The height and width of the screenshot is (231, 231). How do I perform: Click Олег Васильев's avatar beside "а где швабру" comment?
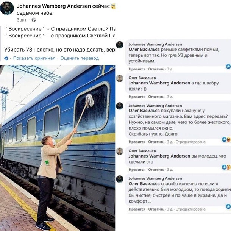click(120, 78)
